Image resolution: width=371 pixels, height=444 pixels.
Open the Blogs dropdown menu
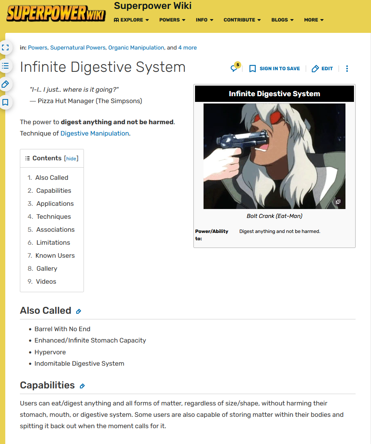click(x=283, y=20)
